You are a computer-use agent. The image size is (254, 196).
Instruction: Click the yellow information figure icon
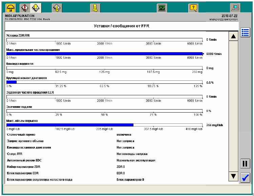(95, 8)
